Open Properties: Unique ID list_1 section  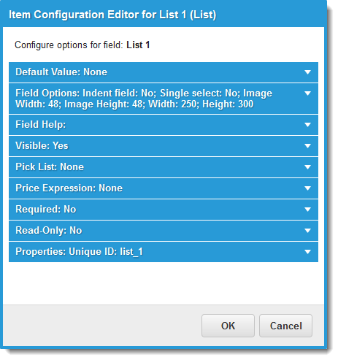pos(164,252)
